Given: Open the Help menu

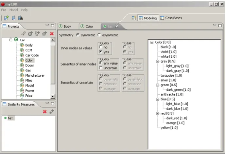Looking at the screenshot, I should (x=24, y=10).
